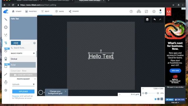188x106 pixels.
Task: Click the Search fonts field
Action: coord(23,48)
